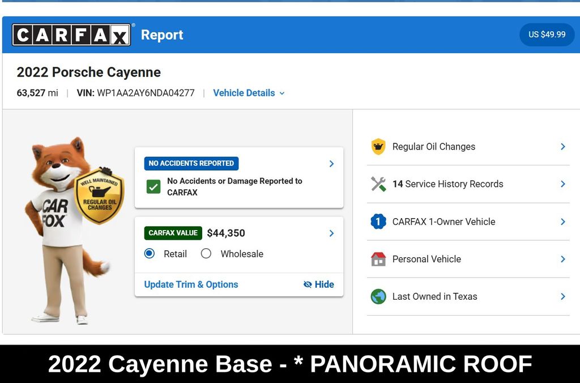Image resolution: width=580 pixels, height=383 pixels.
Task: Click the 2022 Cayenne Base caption banner
Action: point(290,364)
